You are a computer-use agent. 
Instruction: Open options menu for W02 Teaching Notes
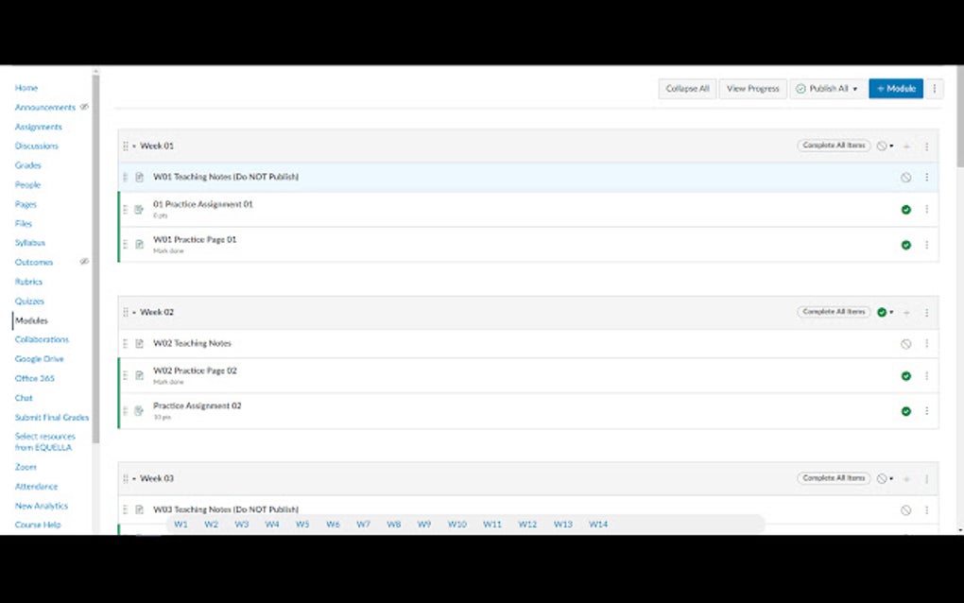927,343
